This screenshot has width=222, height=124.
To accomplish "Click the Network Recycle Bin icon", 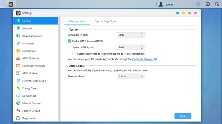I will [18, 81].
